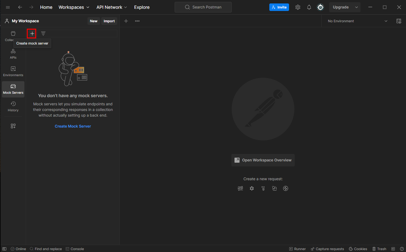The width and height of the screenshot is (406, 252).
Task: Open a new tab with plus
Action: 126,21
